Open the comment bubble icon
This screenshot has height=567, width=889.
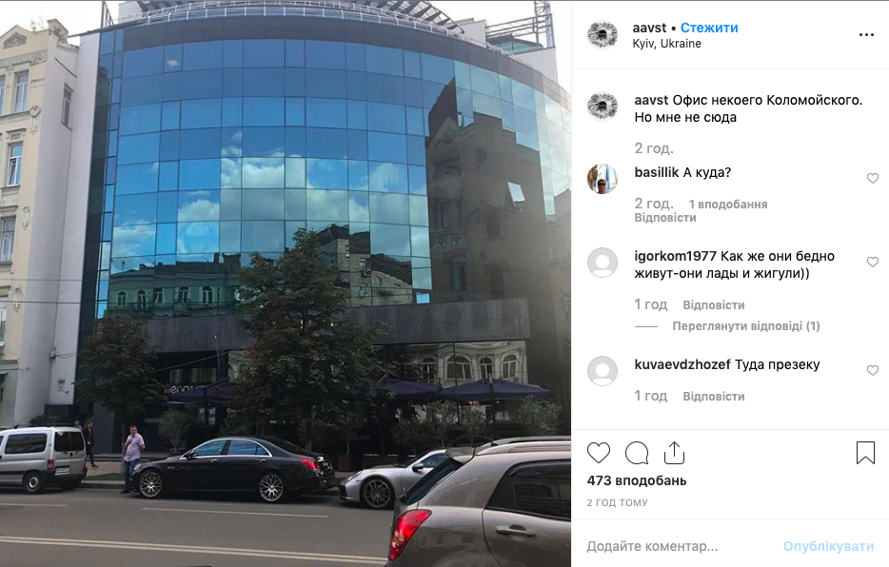pyautogui.click(x=637, y=453)
